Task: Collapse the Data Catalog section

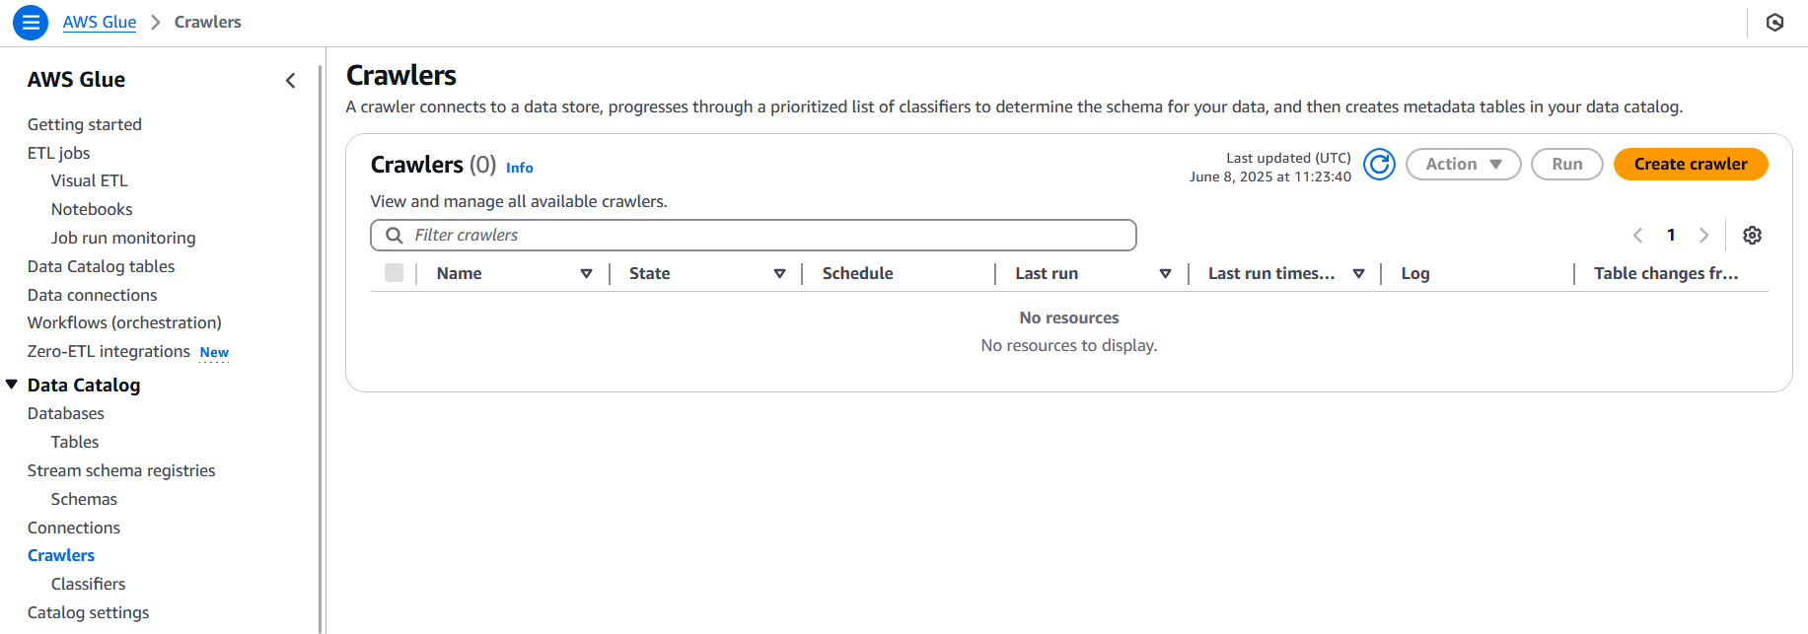Action: 12,385
